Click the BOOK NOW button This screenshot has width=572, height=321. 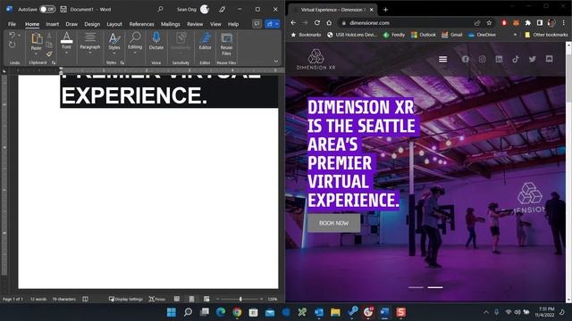(333, 223)
